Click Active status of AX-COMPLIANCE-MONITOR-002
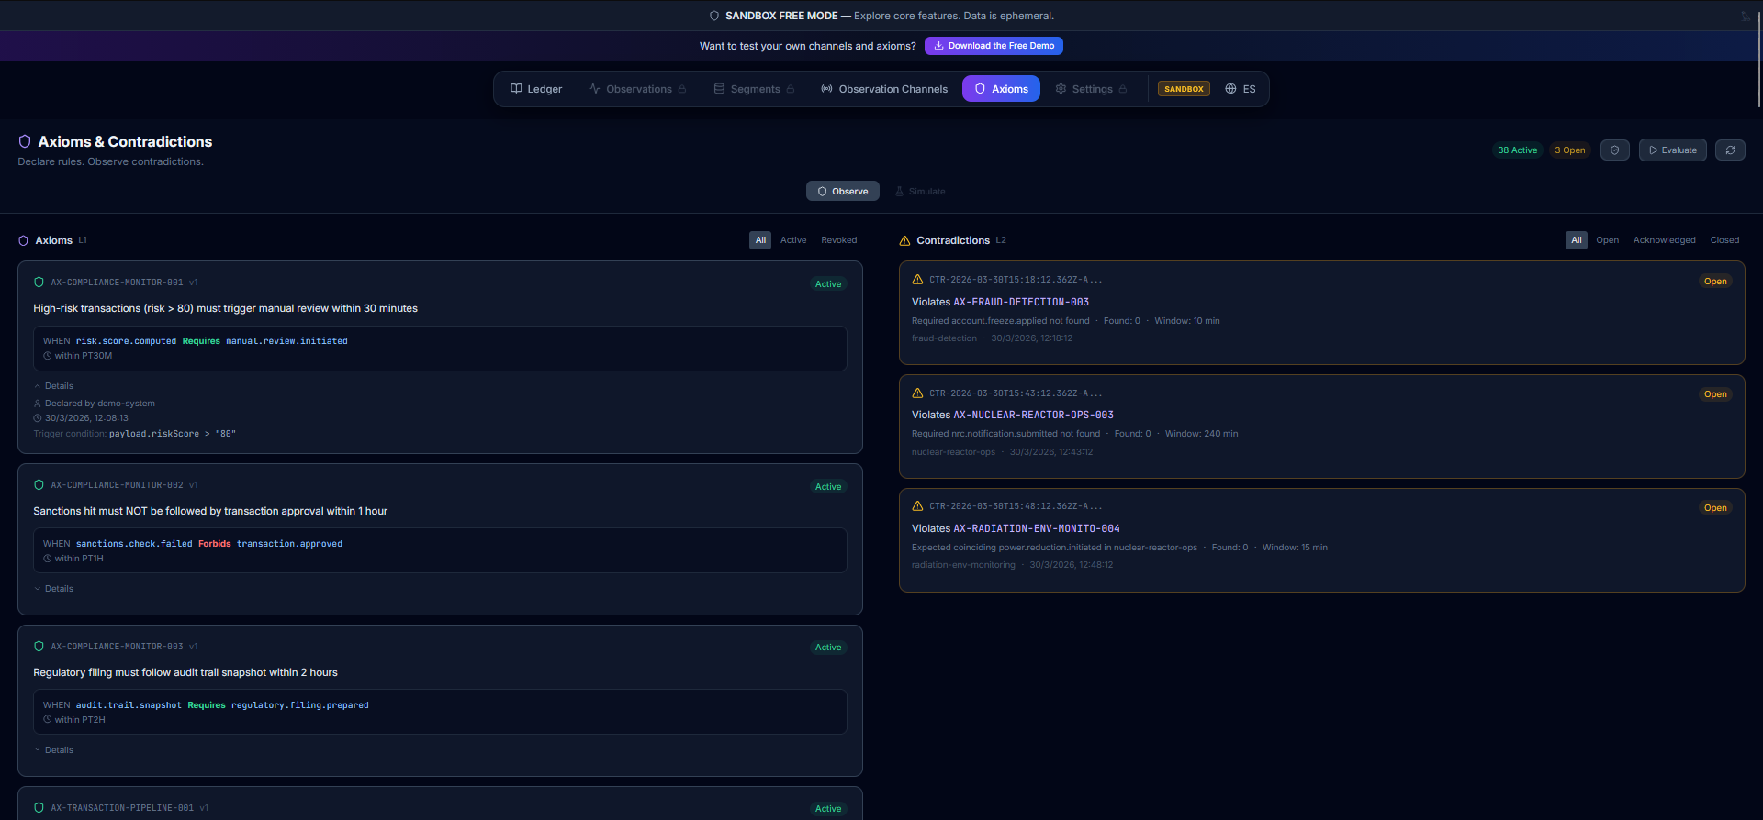 click(828, 487)
